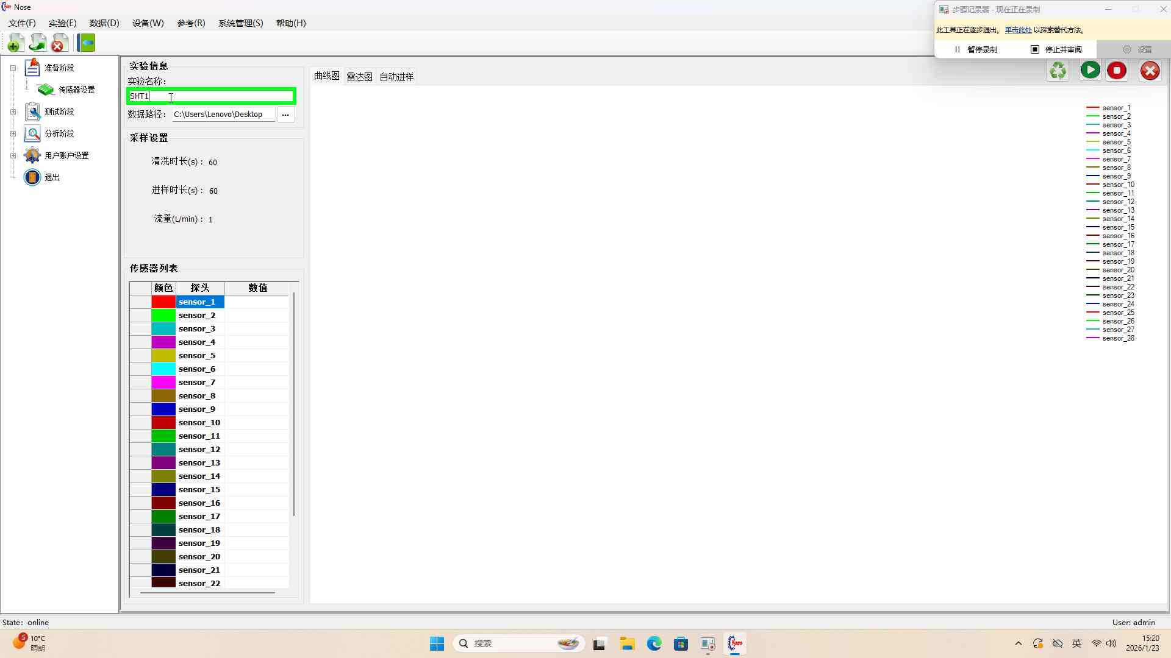1171x658 pixels.
Task: Switch to the 雷达图 tab
Action: [x=359, y=77]
